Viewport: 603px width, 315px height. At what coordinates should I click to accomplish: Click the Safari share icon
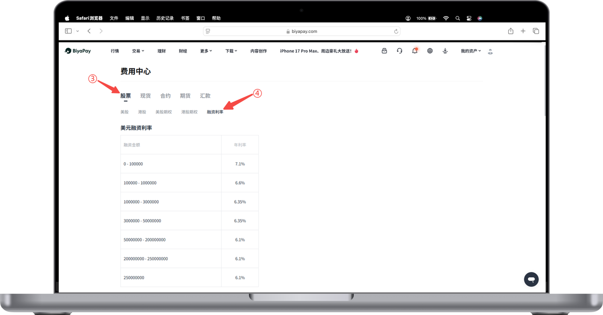[x=511, y=31]
